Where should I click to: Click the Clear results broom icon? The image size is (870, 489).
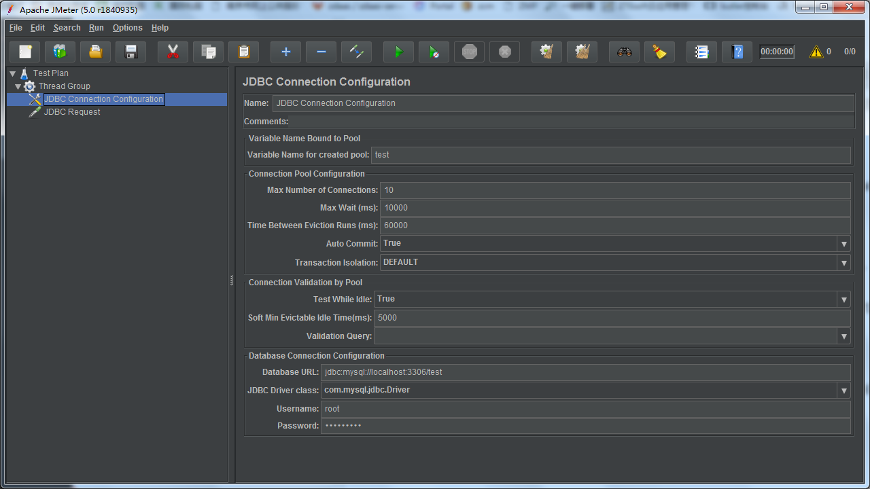click(x=546, y=52)
